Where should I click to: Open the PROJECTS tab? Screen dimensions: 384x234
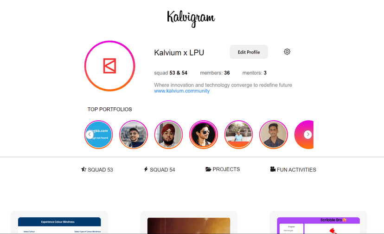click(x=223, y=169)
